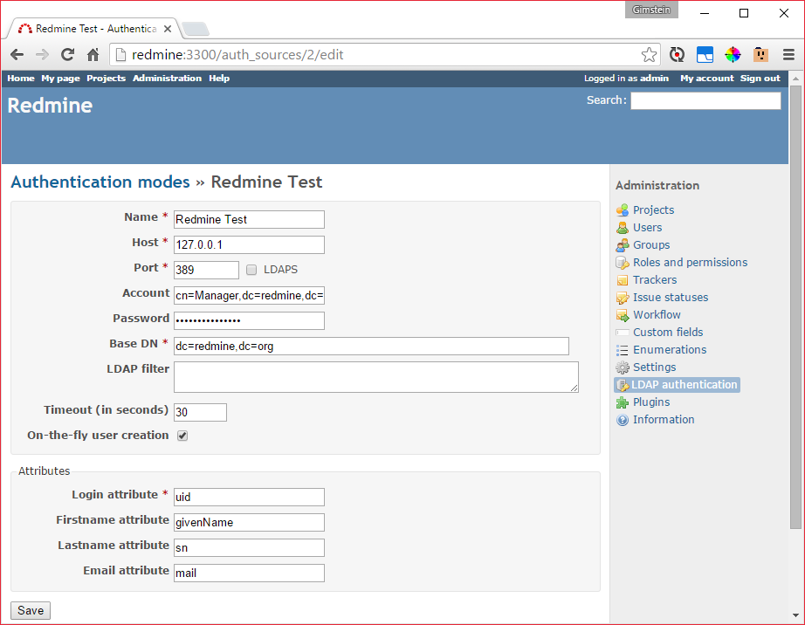Click the Groups sidebar icon
Image resolution: width=805 pixels, height=625 pixels.
[x=623, y=244]
